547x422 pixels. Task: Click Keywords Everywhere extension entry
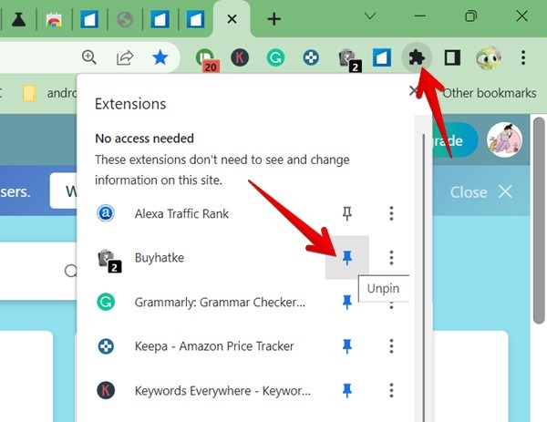(x=222, y=391)
